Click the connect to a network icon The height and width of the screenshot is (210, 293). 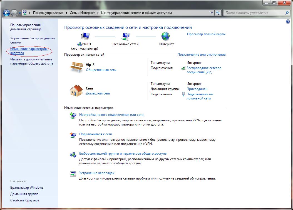pos(73,135)
